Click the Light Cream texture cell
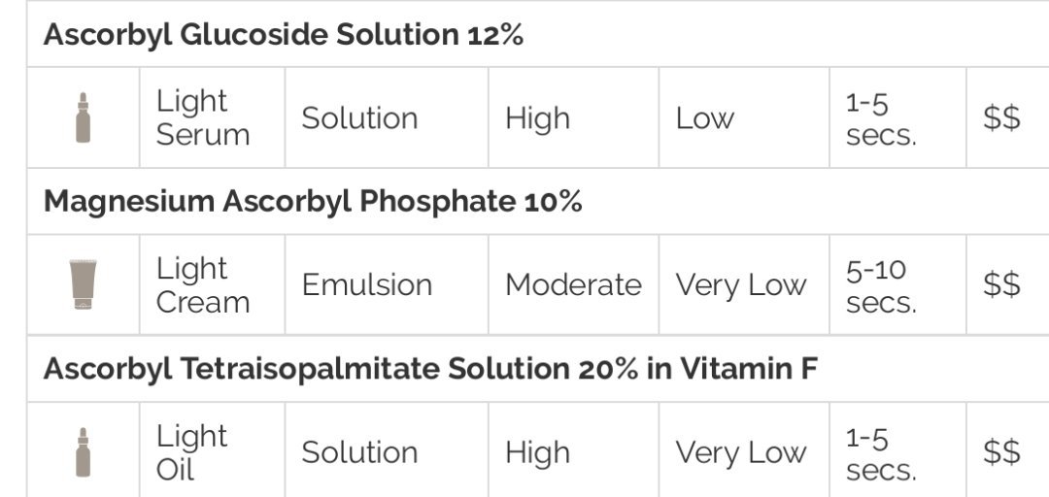The height and width of the screenshot is (497, 1049). click(203, 285)
